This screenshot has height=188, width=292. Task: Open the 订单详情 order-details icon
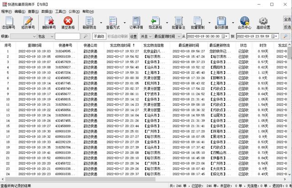(136, 22)
